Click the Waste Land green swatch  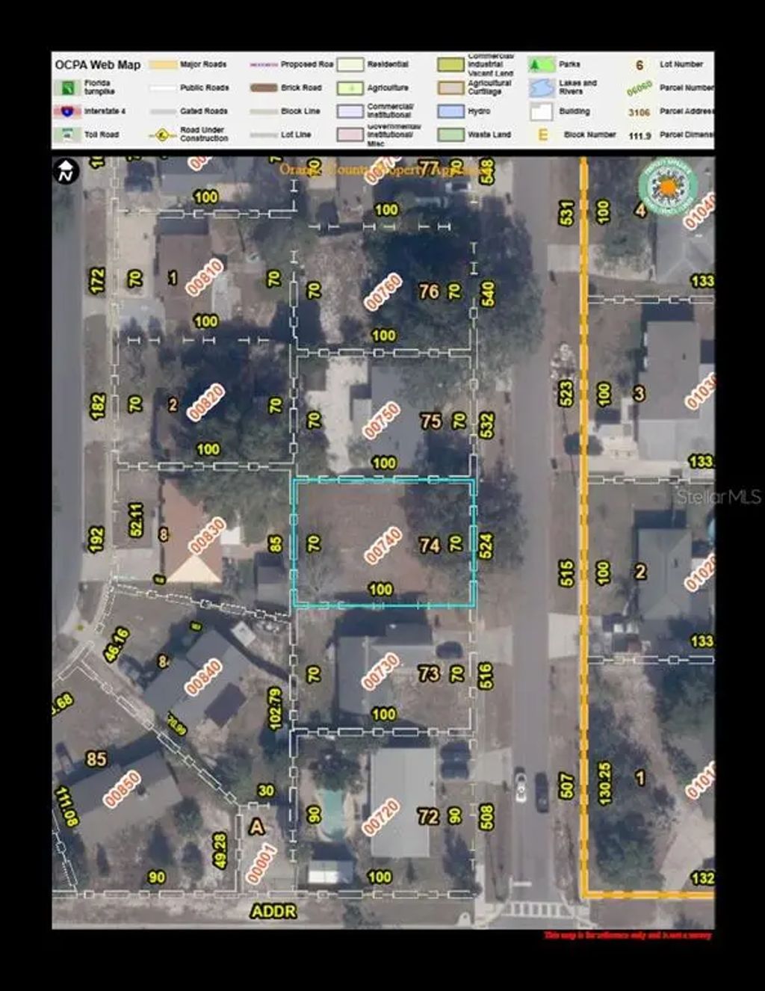click(x=451, y=135)
